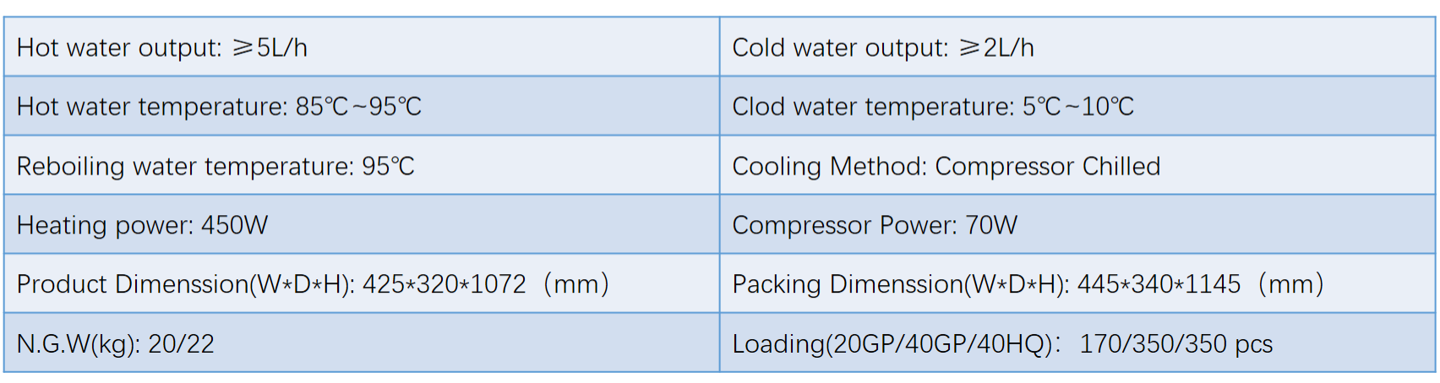Select the Loading 170/350/350 pcs cell
The height and width of the screenshot is (383, 1440).
pyautogui.click(x=1077, y=343)
